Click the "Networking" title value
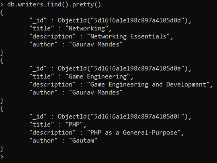 click(87, 28)
